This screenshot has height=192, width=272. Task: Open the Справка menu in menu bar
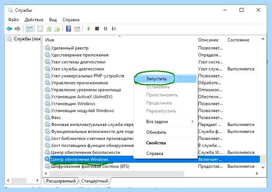point(71,20)
